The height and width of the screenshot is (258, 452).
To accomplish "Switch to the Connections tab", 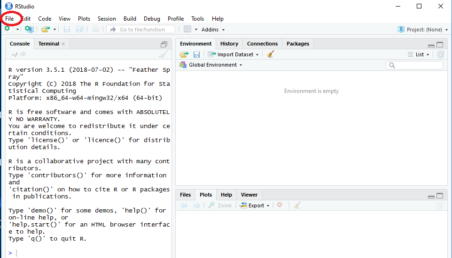I will coord(262,44).
